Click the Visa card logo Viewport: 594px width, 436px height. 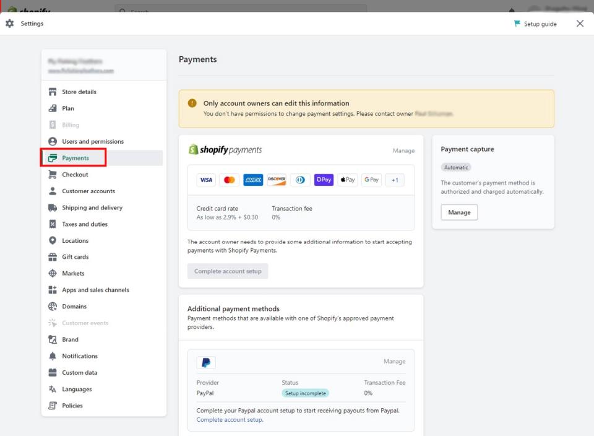(x=206, y=180)
